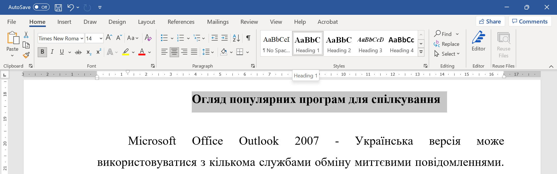Open Font dialog launcher
This screenshot has width=557, height=174.
[153, 66]
